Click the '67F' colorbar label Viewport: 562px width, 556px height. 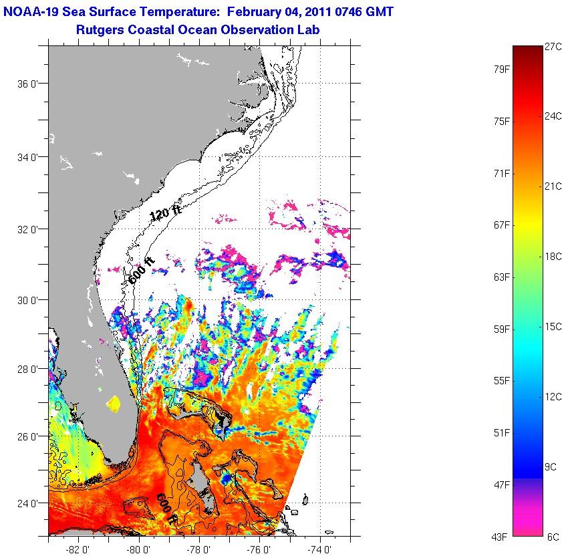[501, 225]
